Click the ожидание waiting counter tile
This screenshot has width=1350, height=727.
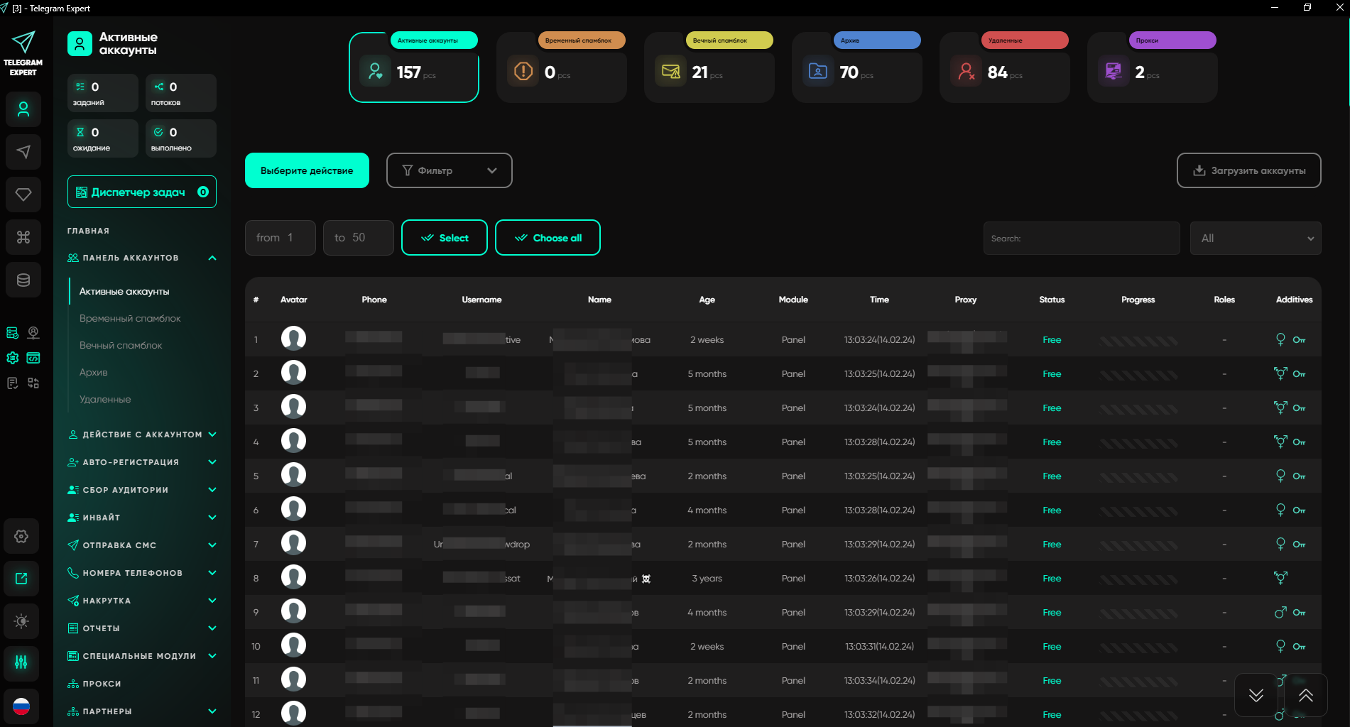[x=103, y=138]
